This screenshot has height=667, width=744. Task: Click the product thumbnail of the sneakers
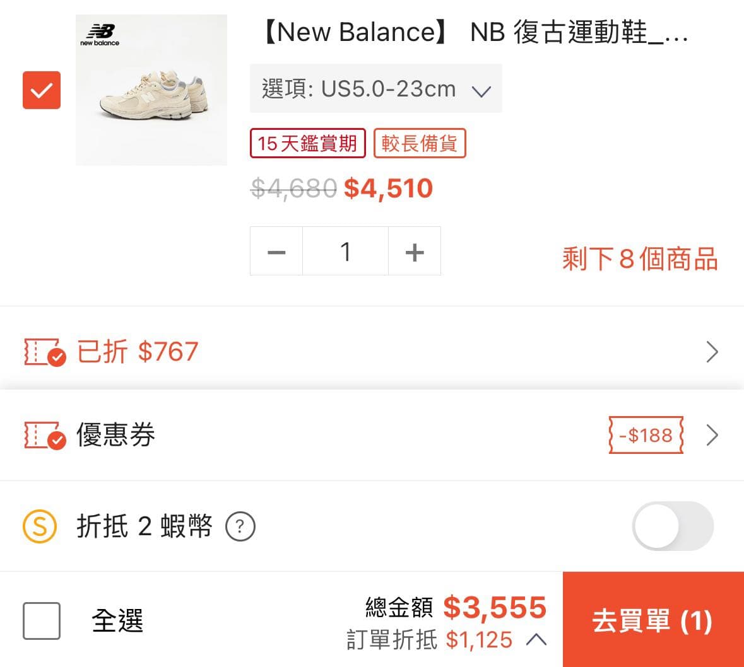[x=151, y=91]
